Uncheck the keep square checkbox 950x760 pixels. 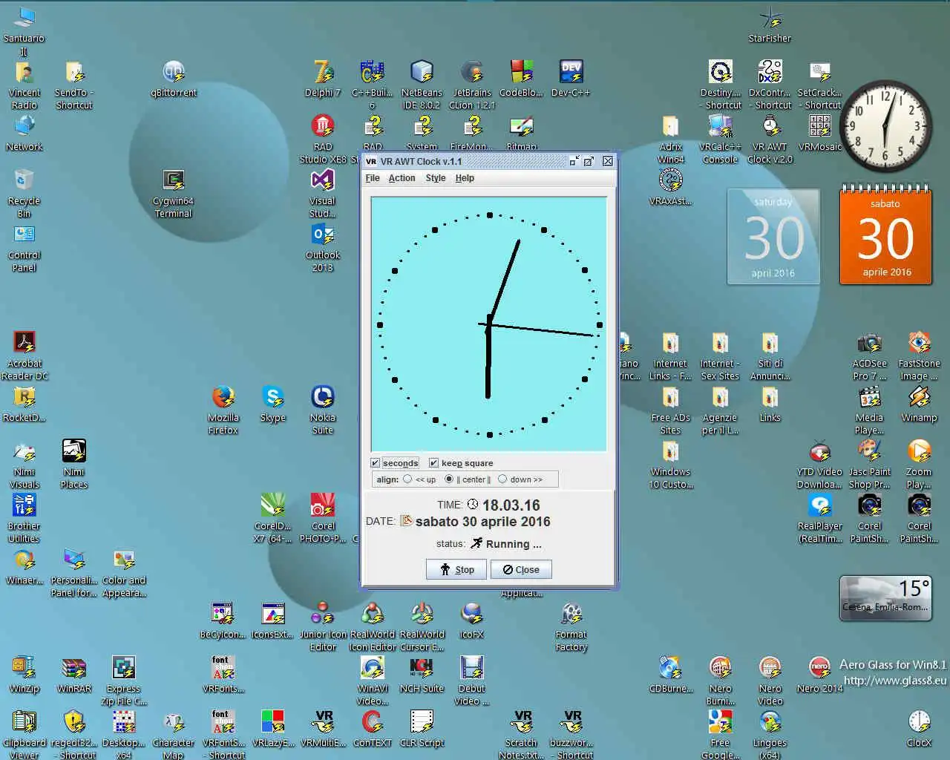(x=433, y=463)
